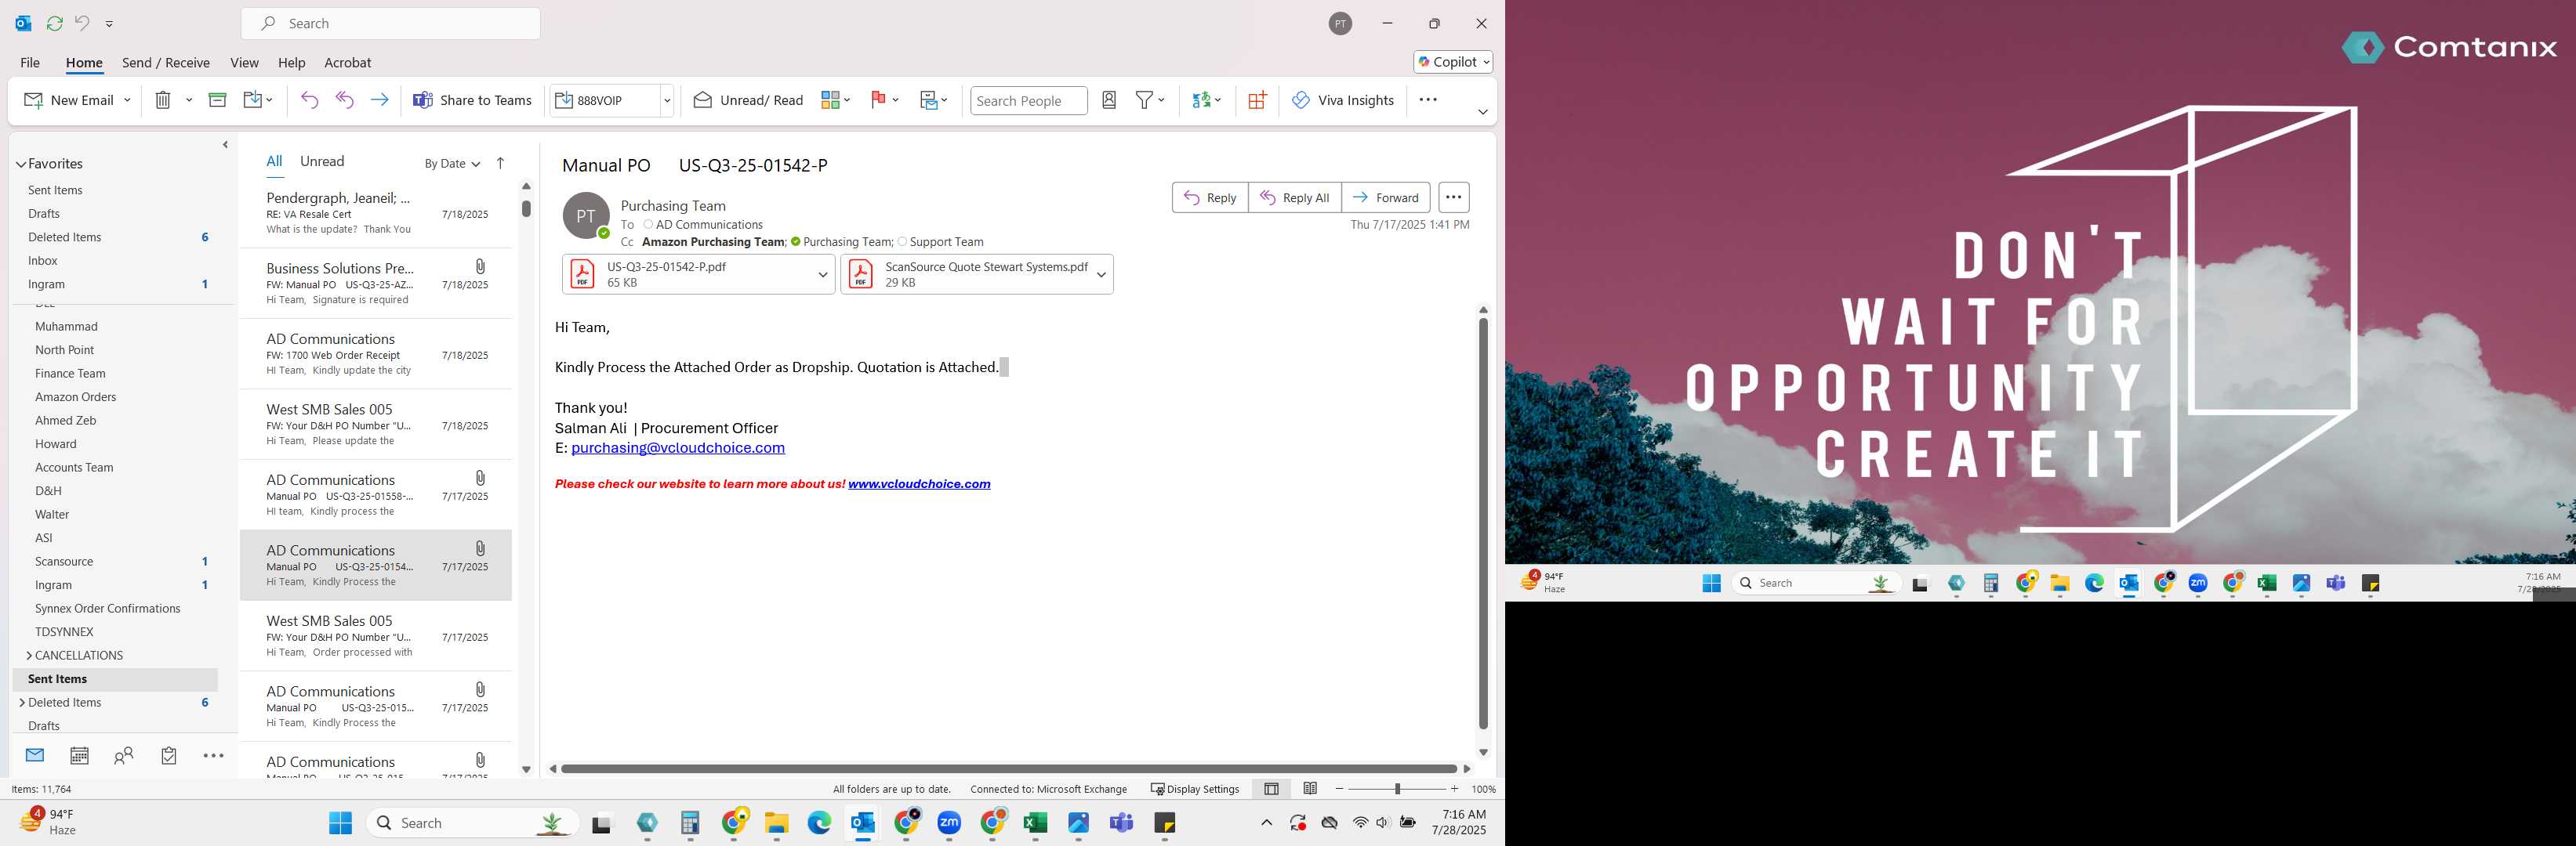Open the Calendar view icon

(79, 756)
